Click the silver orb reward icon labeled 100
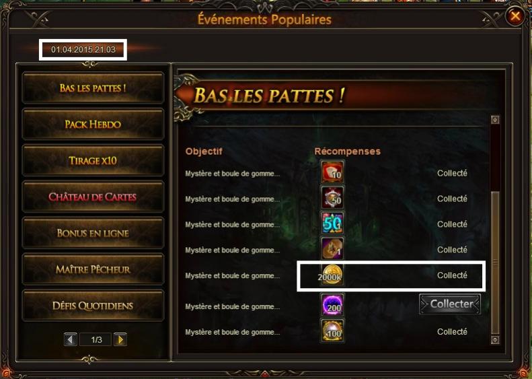Image resolution: width=532 pixels, height=379 pixels. point(332,331)
